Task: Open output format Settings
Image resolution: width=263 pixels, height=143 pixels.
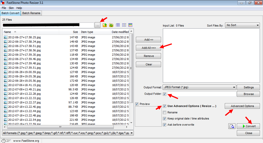Action: point(248,87)
